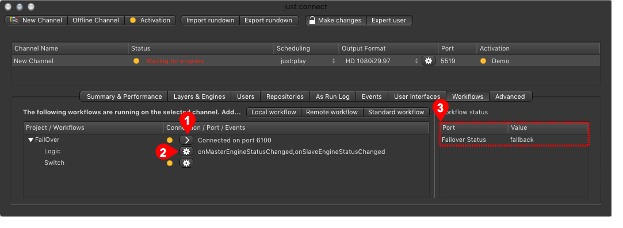Click the Switch row yellow status indicator
The image size is (623, 228).
point(170,163)
